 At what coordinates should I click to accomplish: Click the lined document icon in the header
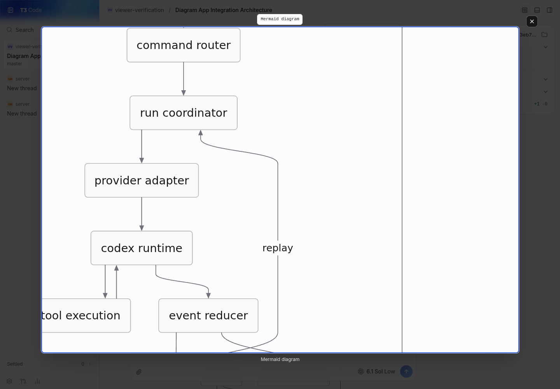click(x=525, y=10)
